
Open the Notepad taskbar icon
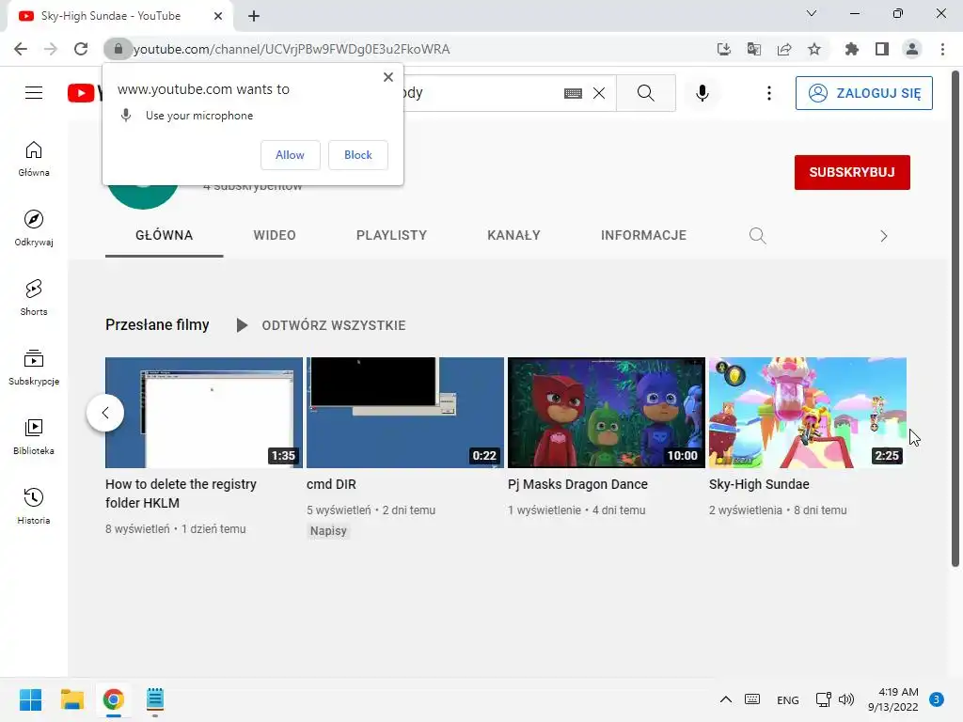coord(155,699)
